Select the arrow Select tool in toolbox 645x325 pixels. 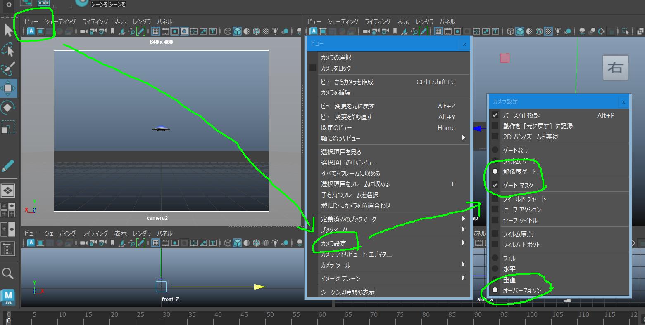click(x=8, y=30)
